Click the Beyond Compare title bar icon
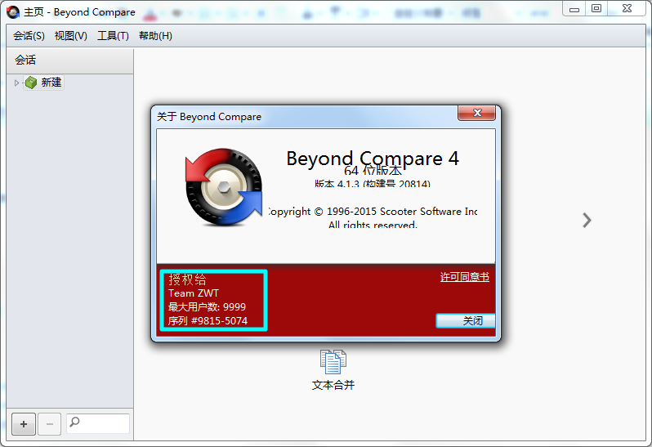652x447 pixels. 13,12
